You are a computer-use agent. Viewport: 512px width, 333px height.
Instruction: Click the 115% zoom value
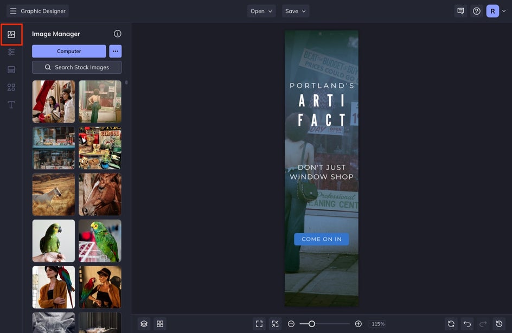tap(378, 324)
